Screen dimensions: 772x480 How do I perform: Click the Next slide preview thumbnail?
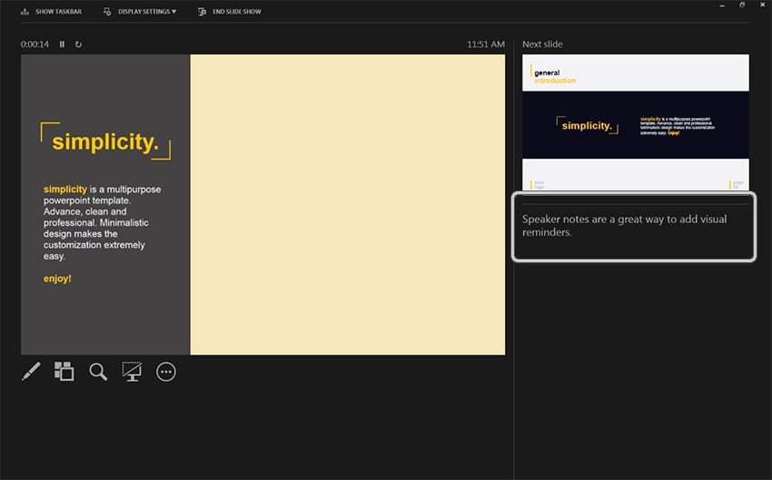[636, 122]
